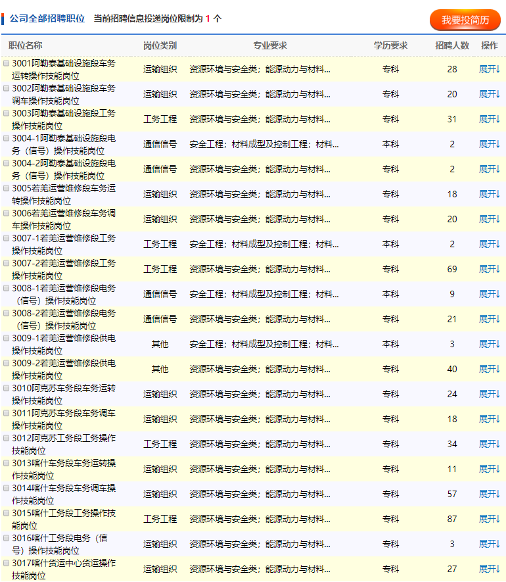Open the 3012阿克苏工务段工务操作 position name
This screenshot has width=506, height=582.
(64, 445)
